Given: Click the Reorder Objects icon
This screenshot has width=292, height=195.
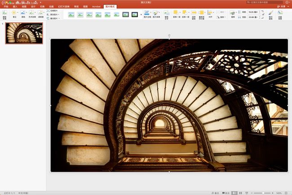Looking at the screenshot, I should pyautogui.click(x=201, y=13).
